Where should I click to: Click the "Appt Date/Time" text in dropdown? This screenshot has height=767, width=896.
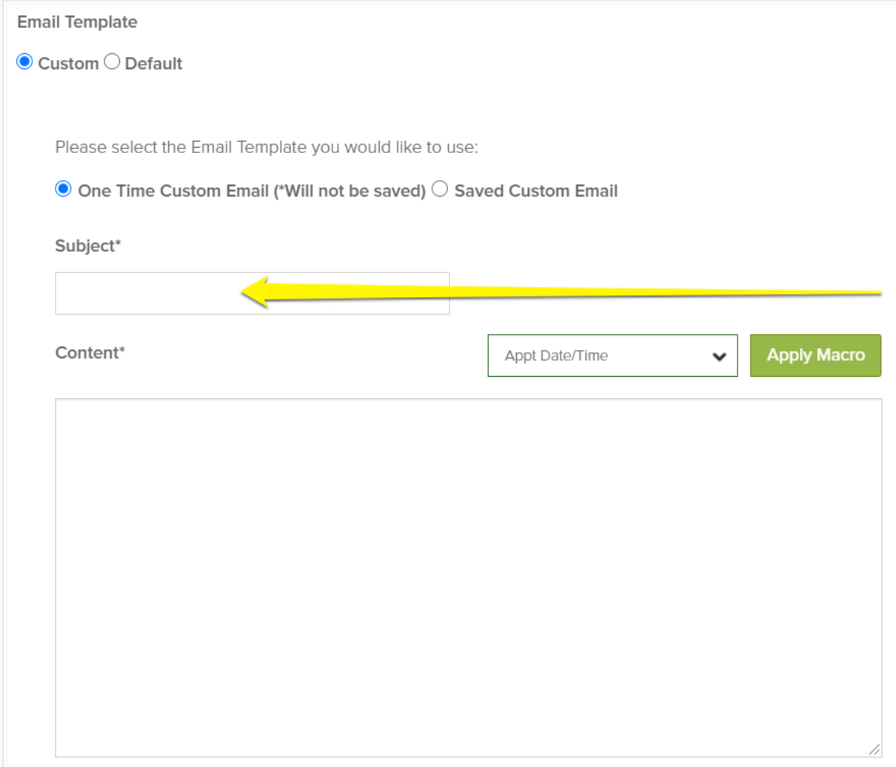click(x=556, y=356)
